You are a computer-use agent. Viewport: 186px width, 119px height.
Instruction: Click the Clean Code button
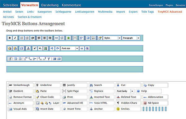(47, 97)
